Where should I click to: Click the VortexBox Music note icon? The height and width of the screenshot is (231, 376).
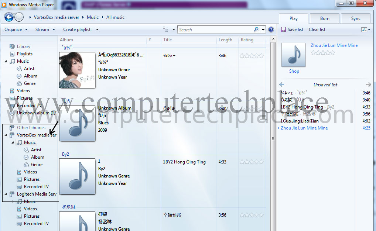click(x=19, y=142)
